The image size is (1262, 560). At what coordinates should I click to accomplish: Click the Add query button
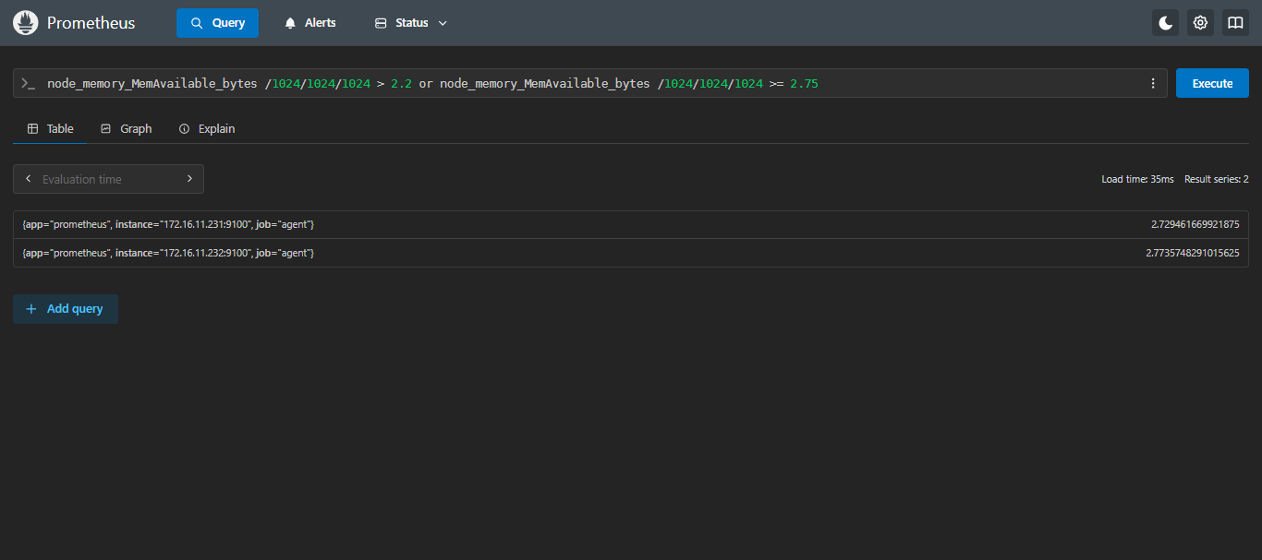pos(66,309)
